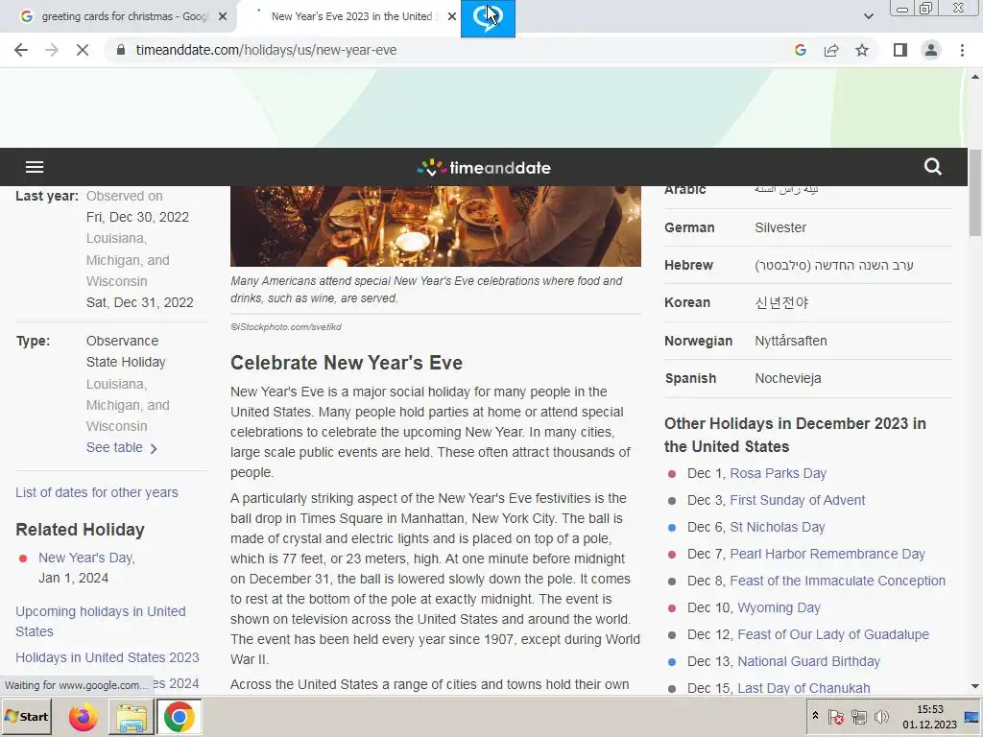The width and height of the screenshot is (983, 737).
Task: Bookmark this page with star
Action: pos(862,50)
